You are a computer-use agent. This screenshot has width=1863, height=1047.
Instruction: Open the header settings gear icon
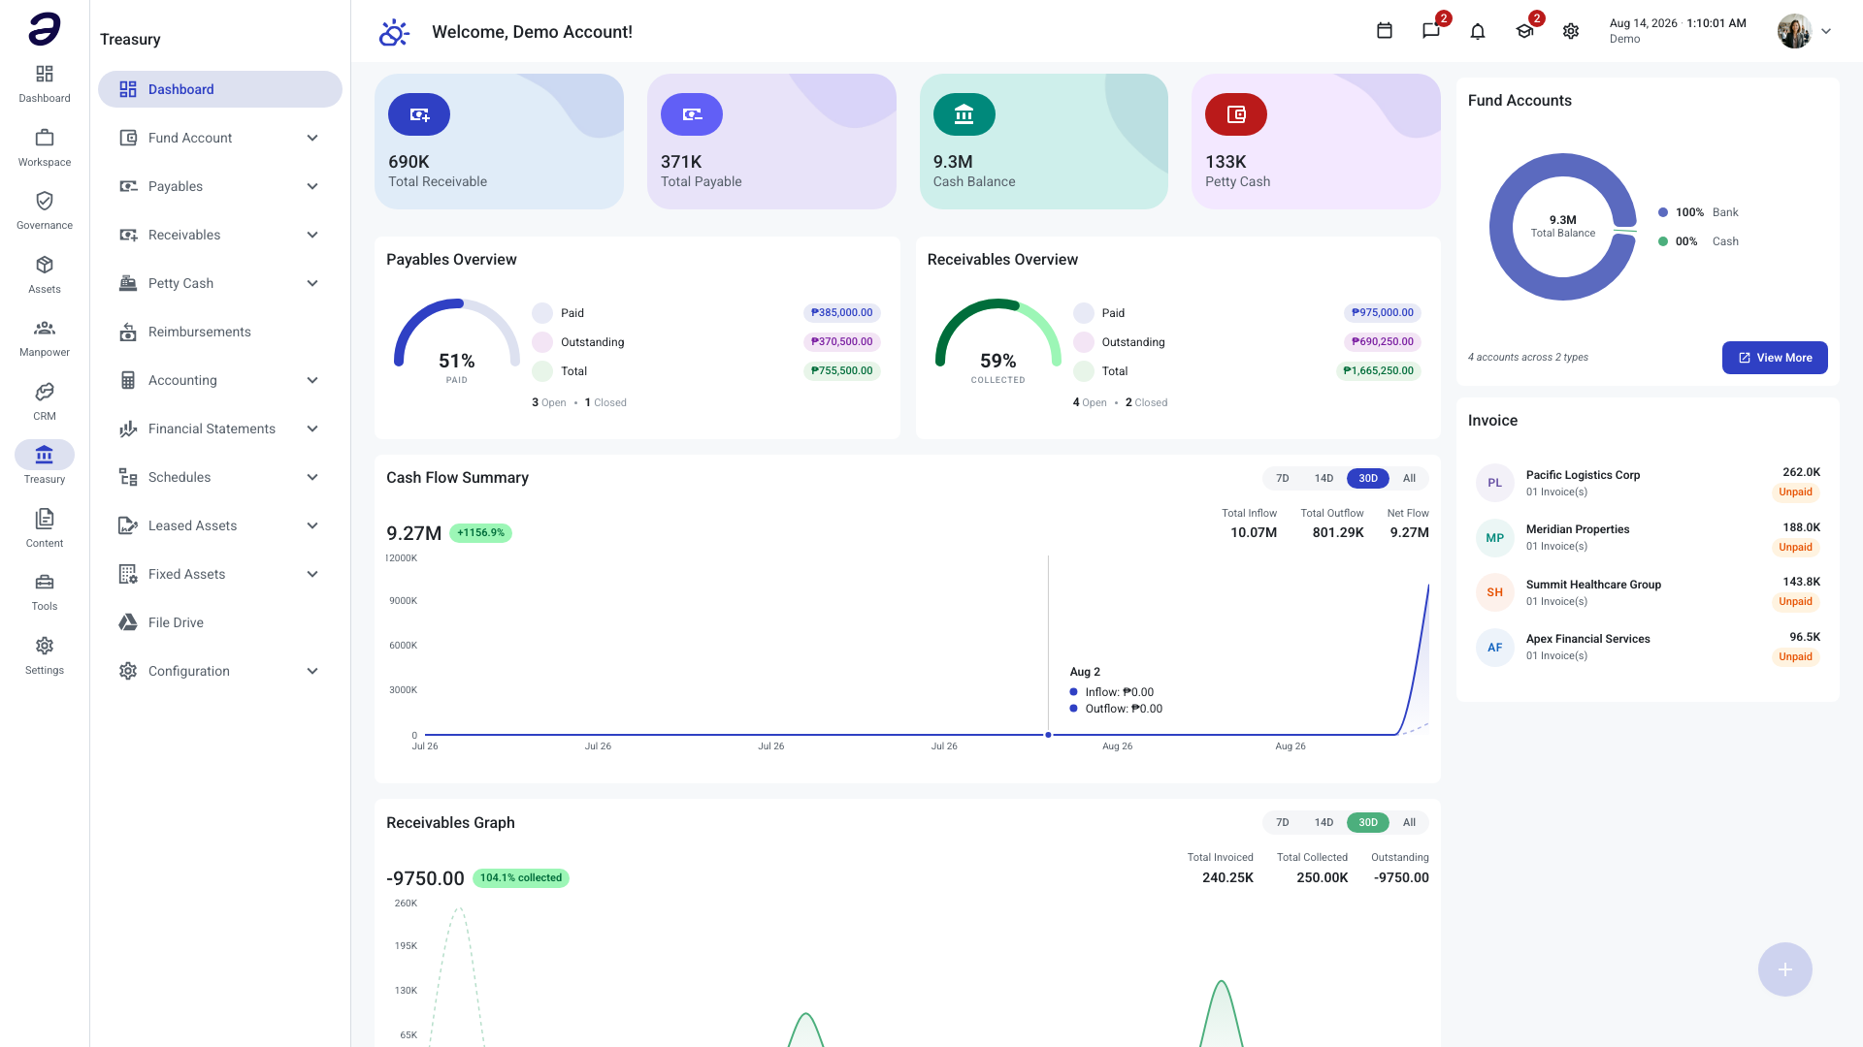tap(1571, 31)
